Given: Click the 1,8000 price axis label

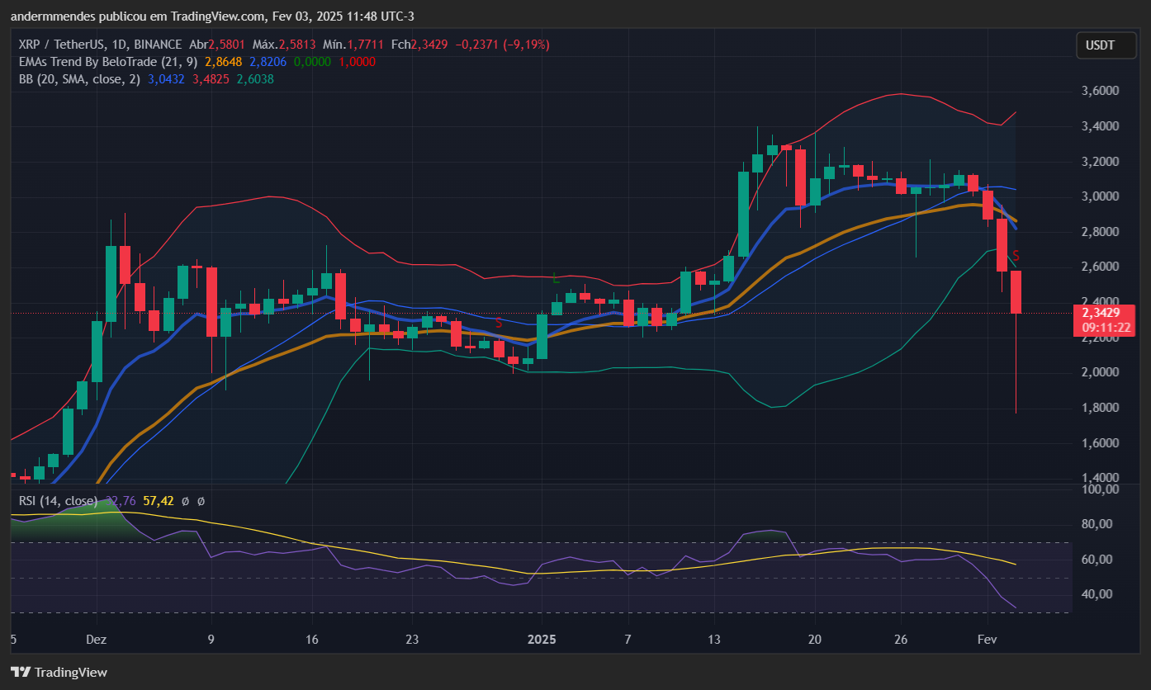Looking at the screenshot, I should click(x=1101, y=408).
